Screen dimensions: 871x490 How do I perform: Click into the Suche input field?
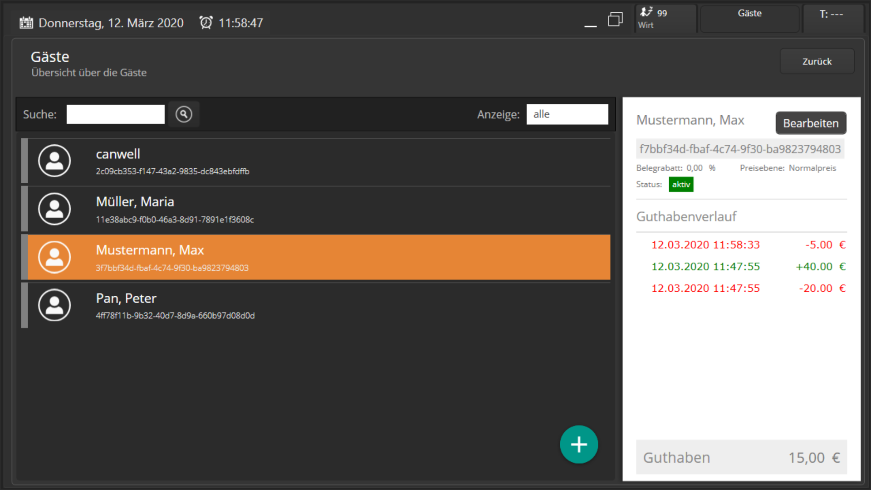(x=115, y=114)
